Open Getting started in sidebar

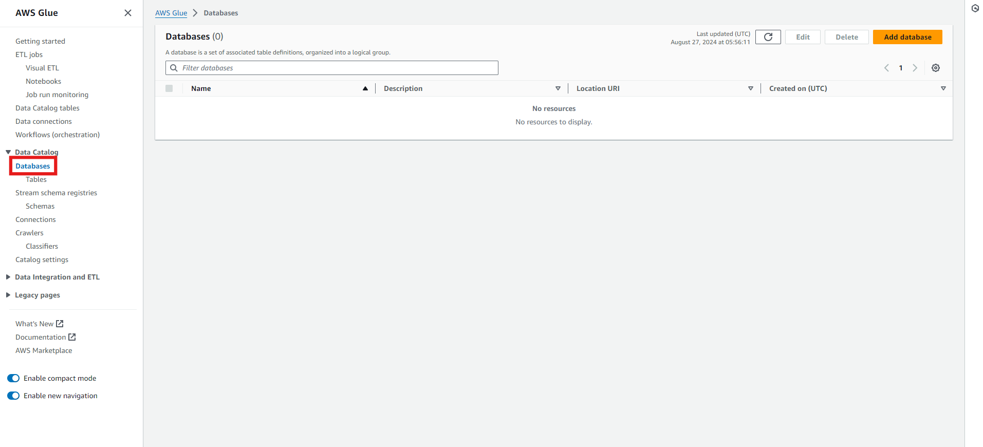coord(40,41)
